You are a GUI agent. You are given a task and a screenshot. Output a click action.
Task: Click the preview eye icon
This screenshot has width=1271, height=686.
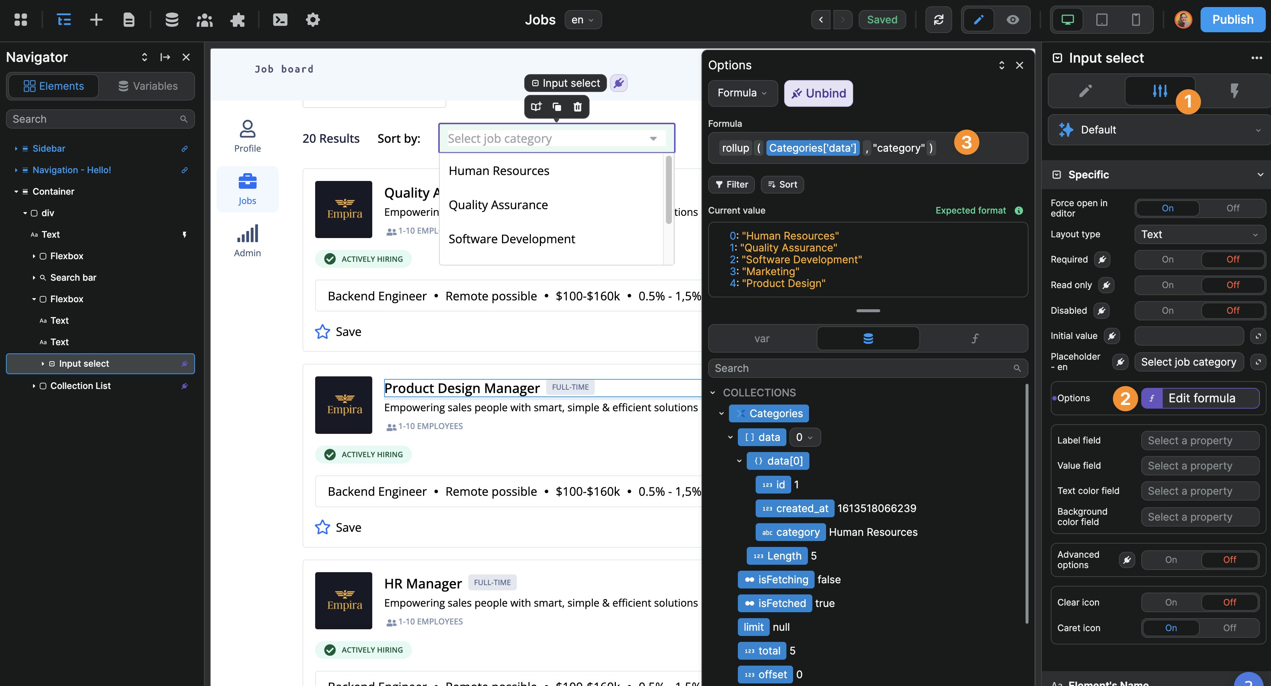point(1013,20)
